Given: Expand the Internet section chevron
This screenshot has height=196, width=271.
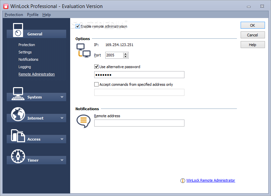Looking at the screenshot, I should point(62,118).
